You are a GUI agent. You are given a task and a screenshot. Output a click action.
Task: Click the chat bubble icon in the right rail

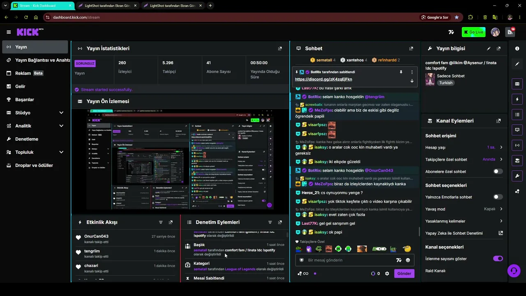[x=517, y=129]
